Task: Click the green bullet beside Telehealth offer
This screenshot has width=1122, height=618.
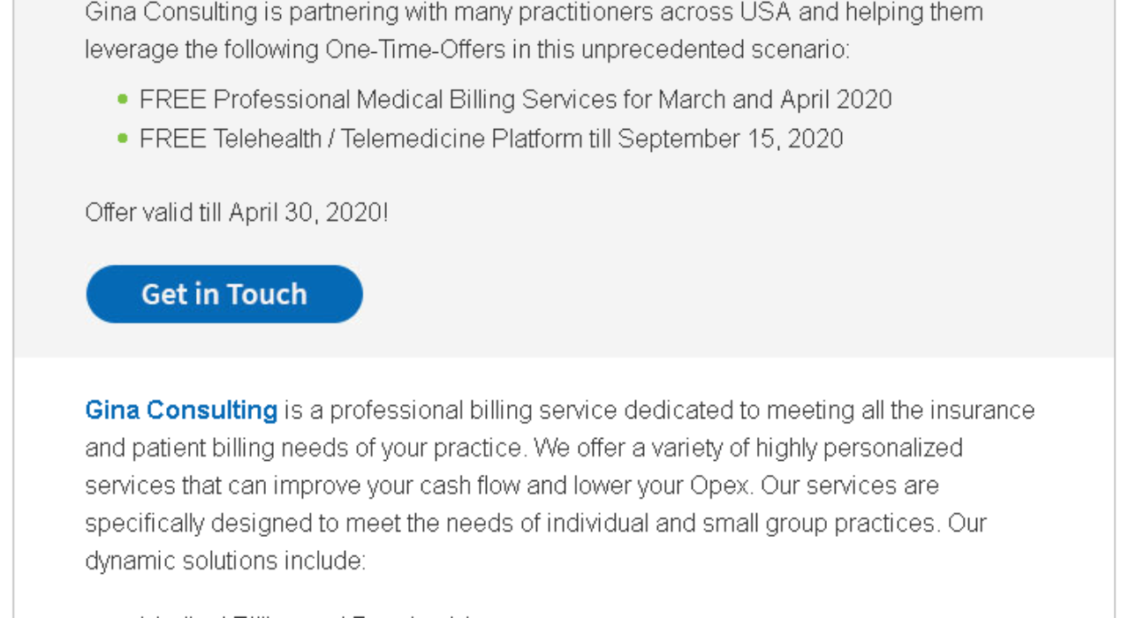Action: coord(123,139)
